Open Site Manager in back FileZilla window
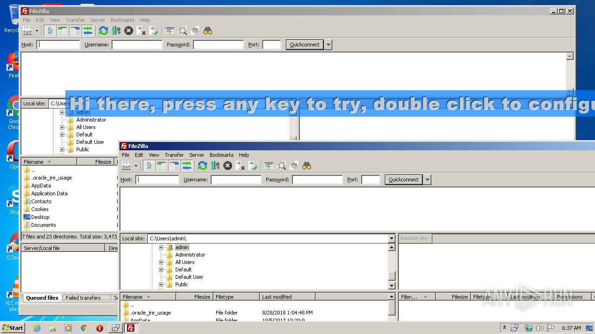 click(27, 31)
